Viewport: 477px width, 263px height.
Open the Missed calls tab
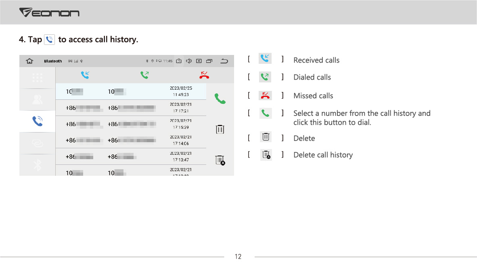pyautogui.click(x=204, y=75)
